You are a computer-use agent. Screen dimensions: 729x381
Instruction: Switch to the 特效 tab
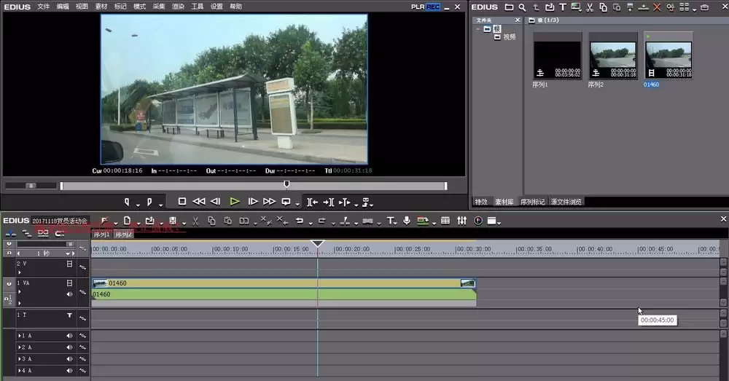click(x=481, y=202)
